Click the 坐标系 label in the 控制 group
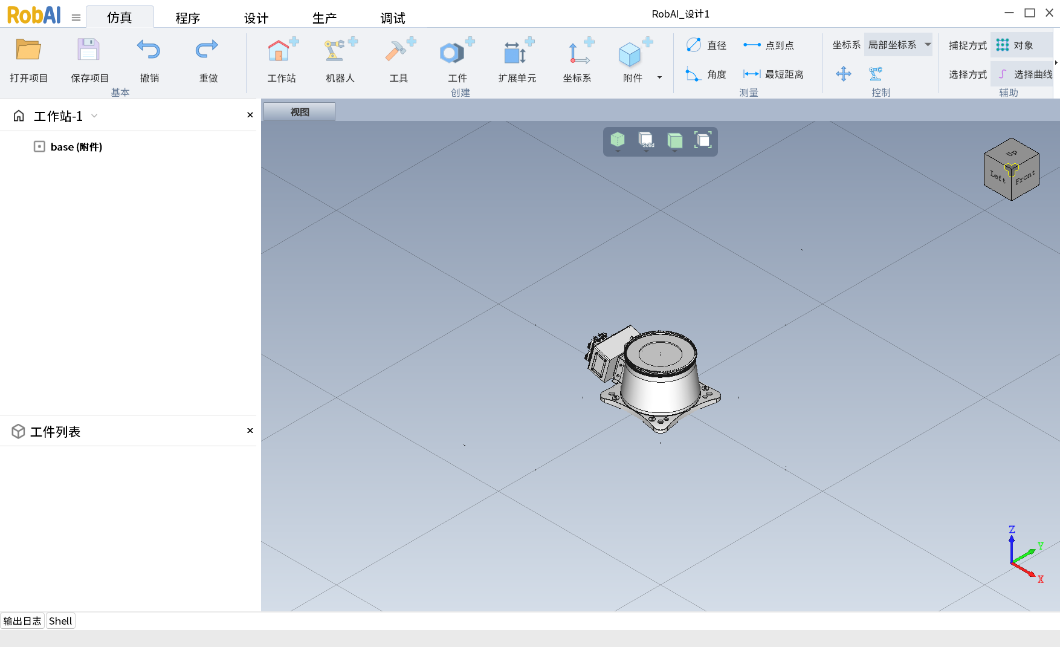The height and width of the screenshot is (647, 1060). tap(846, 45)
